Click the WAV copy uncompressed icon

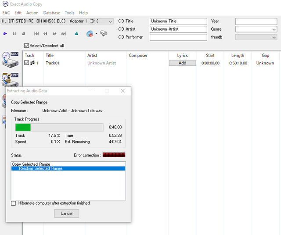click(x=10, y=60)
